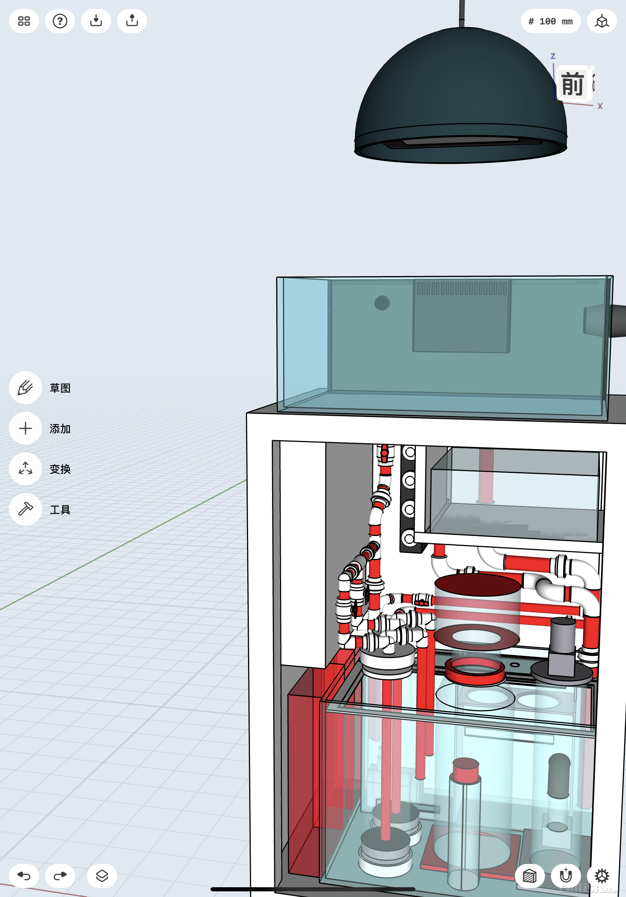The image size is (626, 897).
Task: Toggle the snapping magnet option
Action: [x=566, y=876]
